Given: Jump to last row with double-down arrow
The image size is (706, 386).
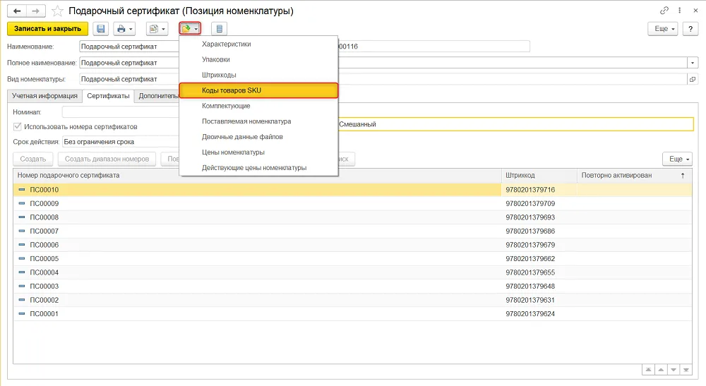Looking at the screenshot, I should pos(686,369).
